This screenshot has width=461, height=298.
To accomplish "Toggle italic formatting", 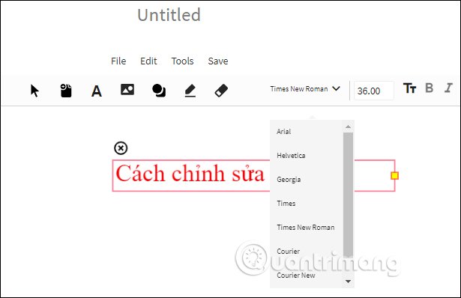I will [x=448, y=88].
